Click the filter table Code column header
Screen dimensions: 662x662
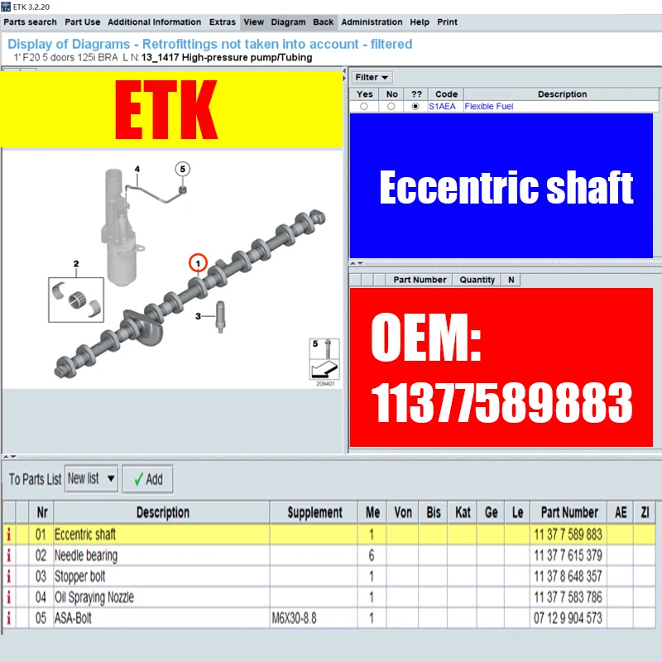pyautogui.click(x=446, y=94)
